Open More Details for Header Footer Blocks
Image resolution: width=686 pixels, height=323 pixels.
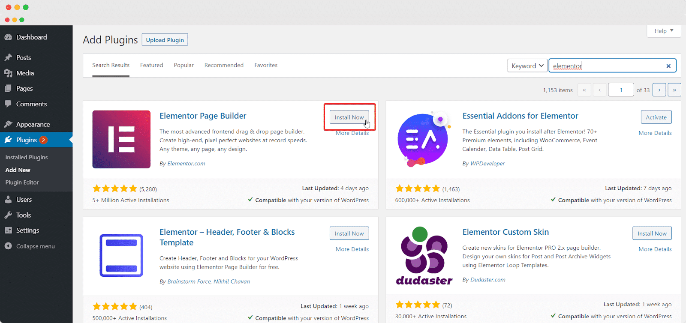pyautogui.click(x=352, y=249)
